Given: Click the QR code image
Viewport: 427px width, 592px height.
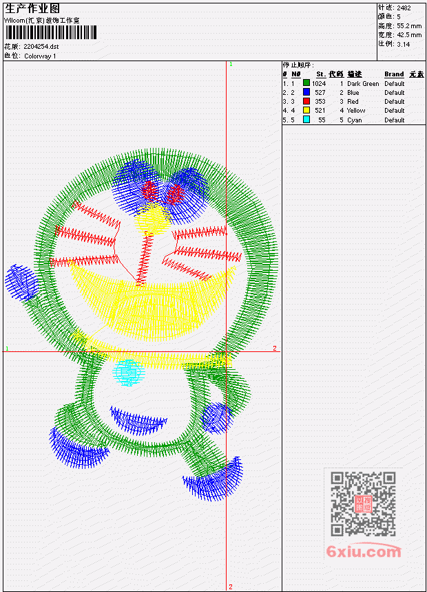Looking at the screenshot, I should coord(363,503).
